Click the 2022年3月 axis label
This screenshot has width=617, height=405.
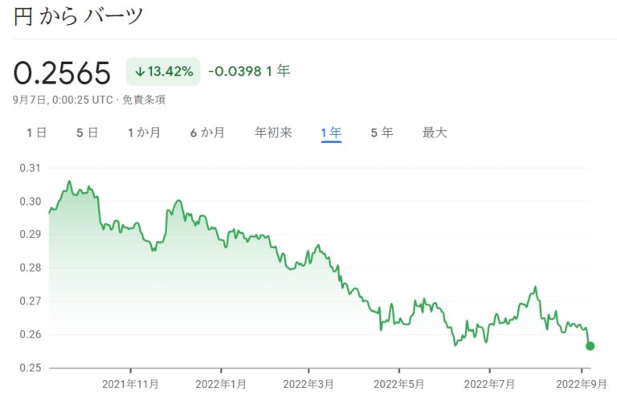pyautogui.click(x=309, y=383)
